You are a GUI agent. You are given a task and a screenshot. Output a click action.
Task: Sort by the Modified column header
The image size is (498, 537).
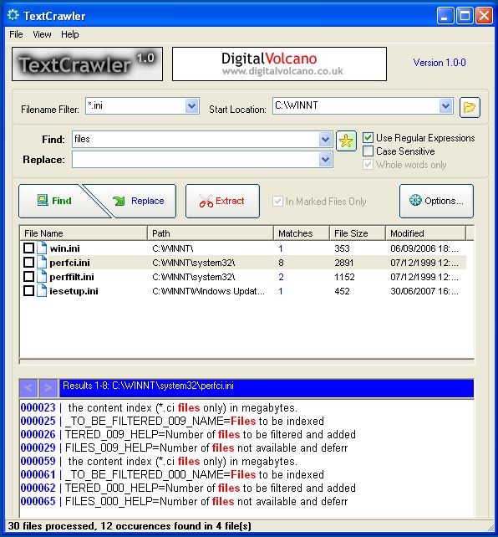426,233
